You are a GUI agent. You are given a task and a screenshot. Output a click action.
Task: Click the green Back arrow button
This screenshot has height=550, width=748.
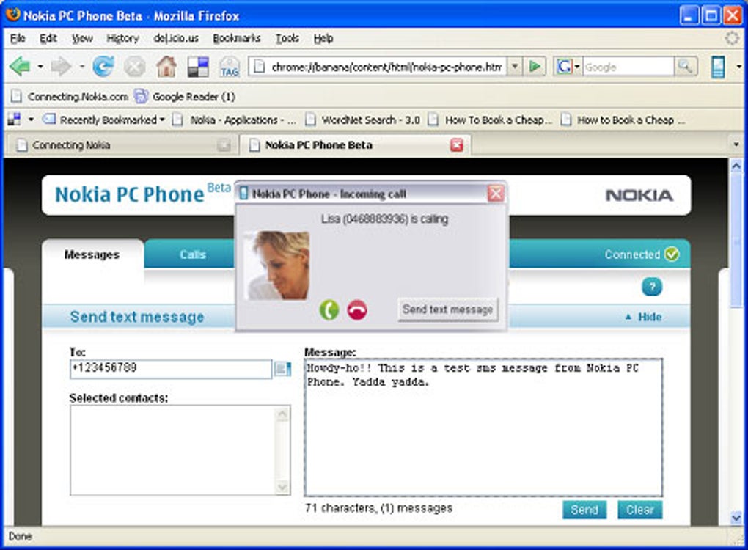pos(20,66)
